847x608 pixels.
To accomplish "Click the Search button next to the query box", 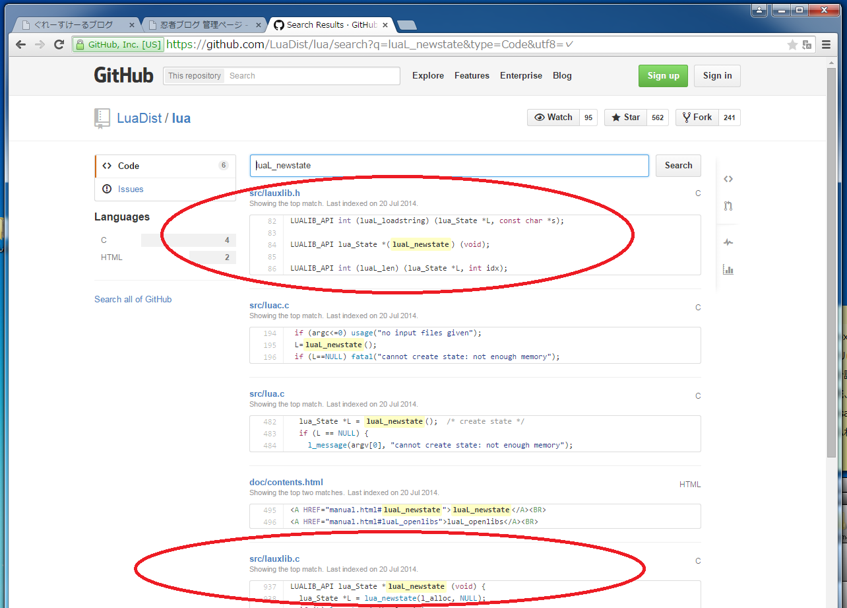I will (678, 166).
